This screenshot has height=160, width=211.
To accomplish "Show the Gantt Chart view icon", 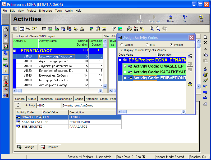I will click(x=22, y=29).
